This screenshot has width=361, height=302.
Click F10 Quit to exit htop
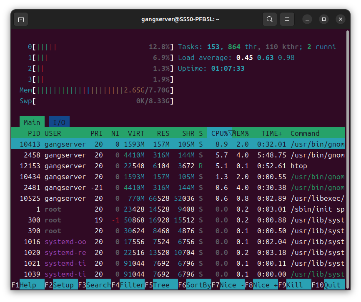point(328,285)
